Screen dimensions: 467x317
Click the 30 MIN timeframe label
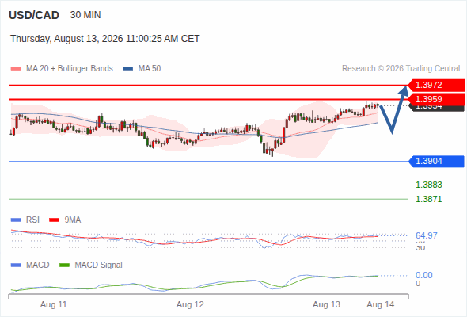coord(85,15)
